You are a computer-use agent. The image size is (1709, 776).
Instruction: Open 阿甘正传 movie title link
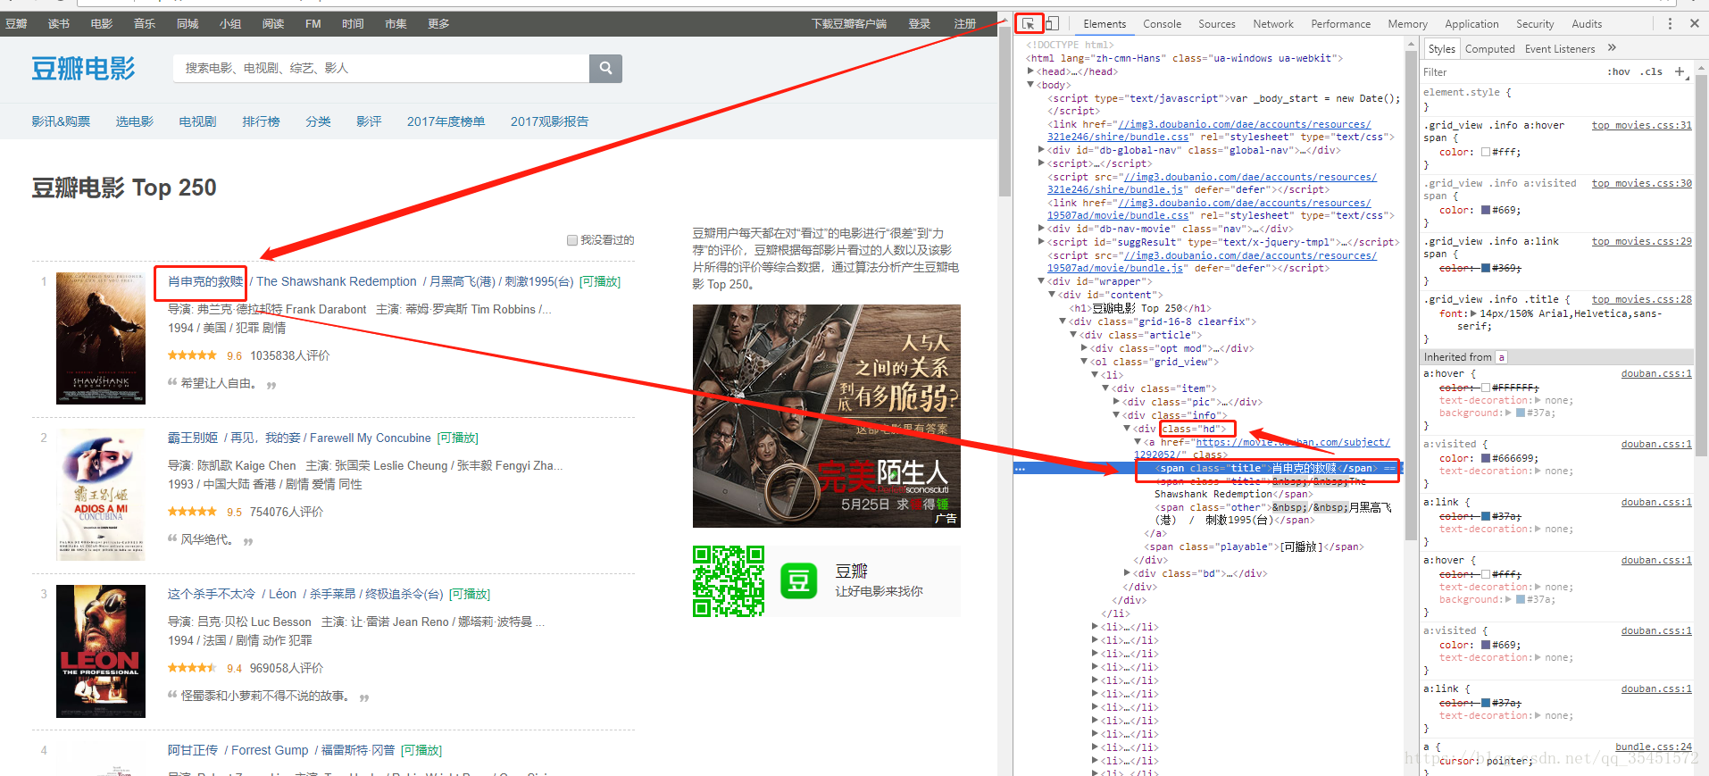click(x=193, y=750)
